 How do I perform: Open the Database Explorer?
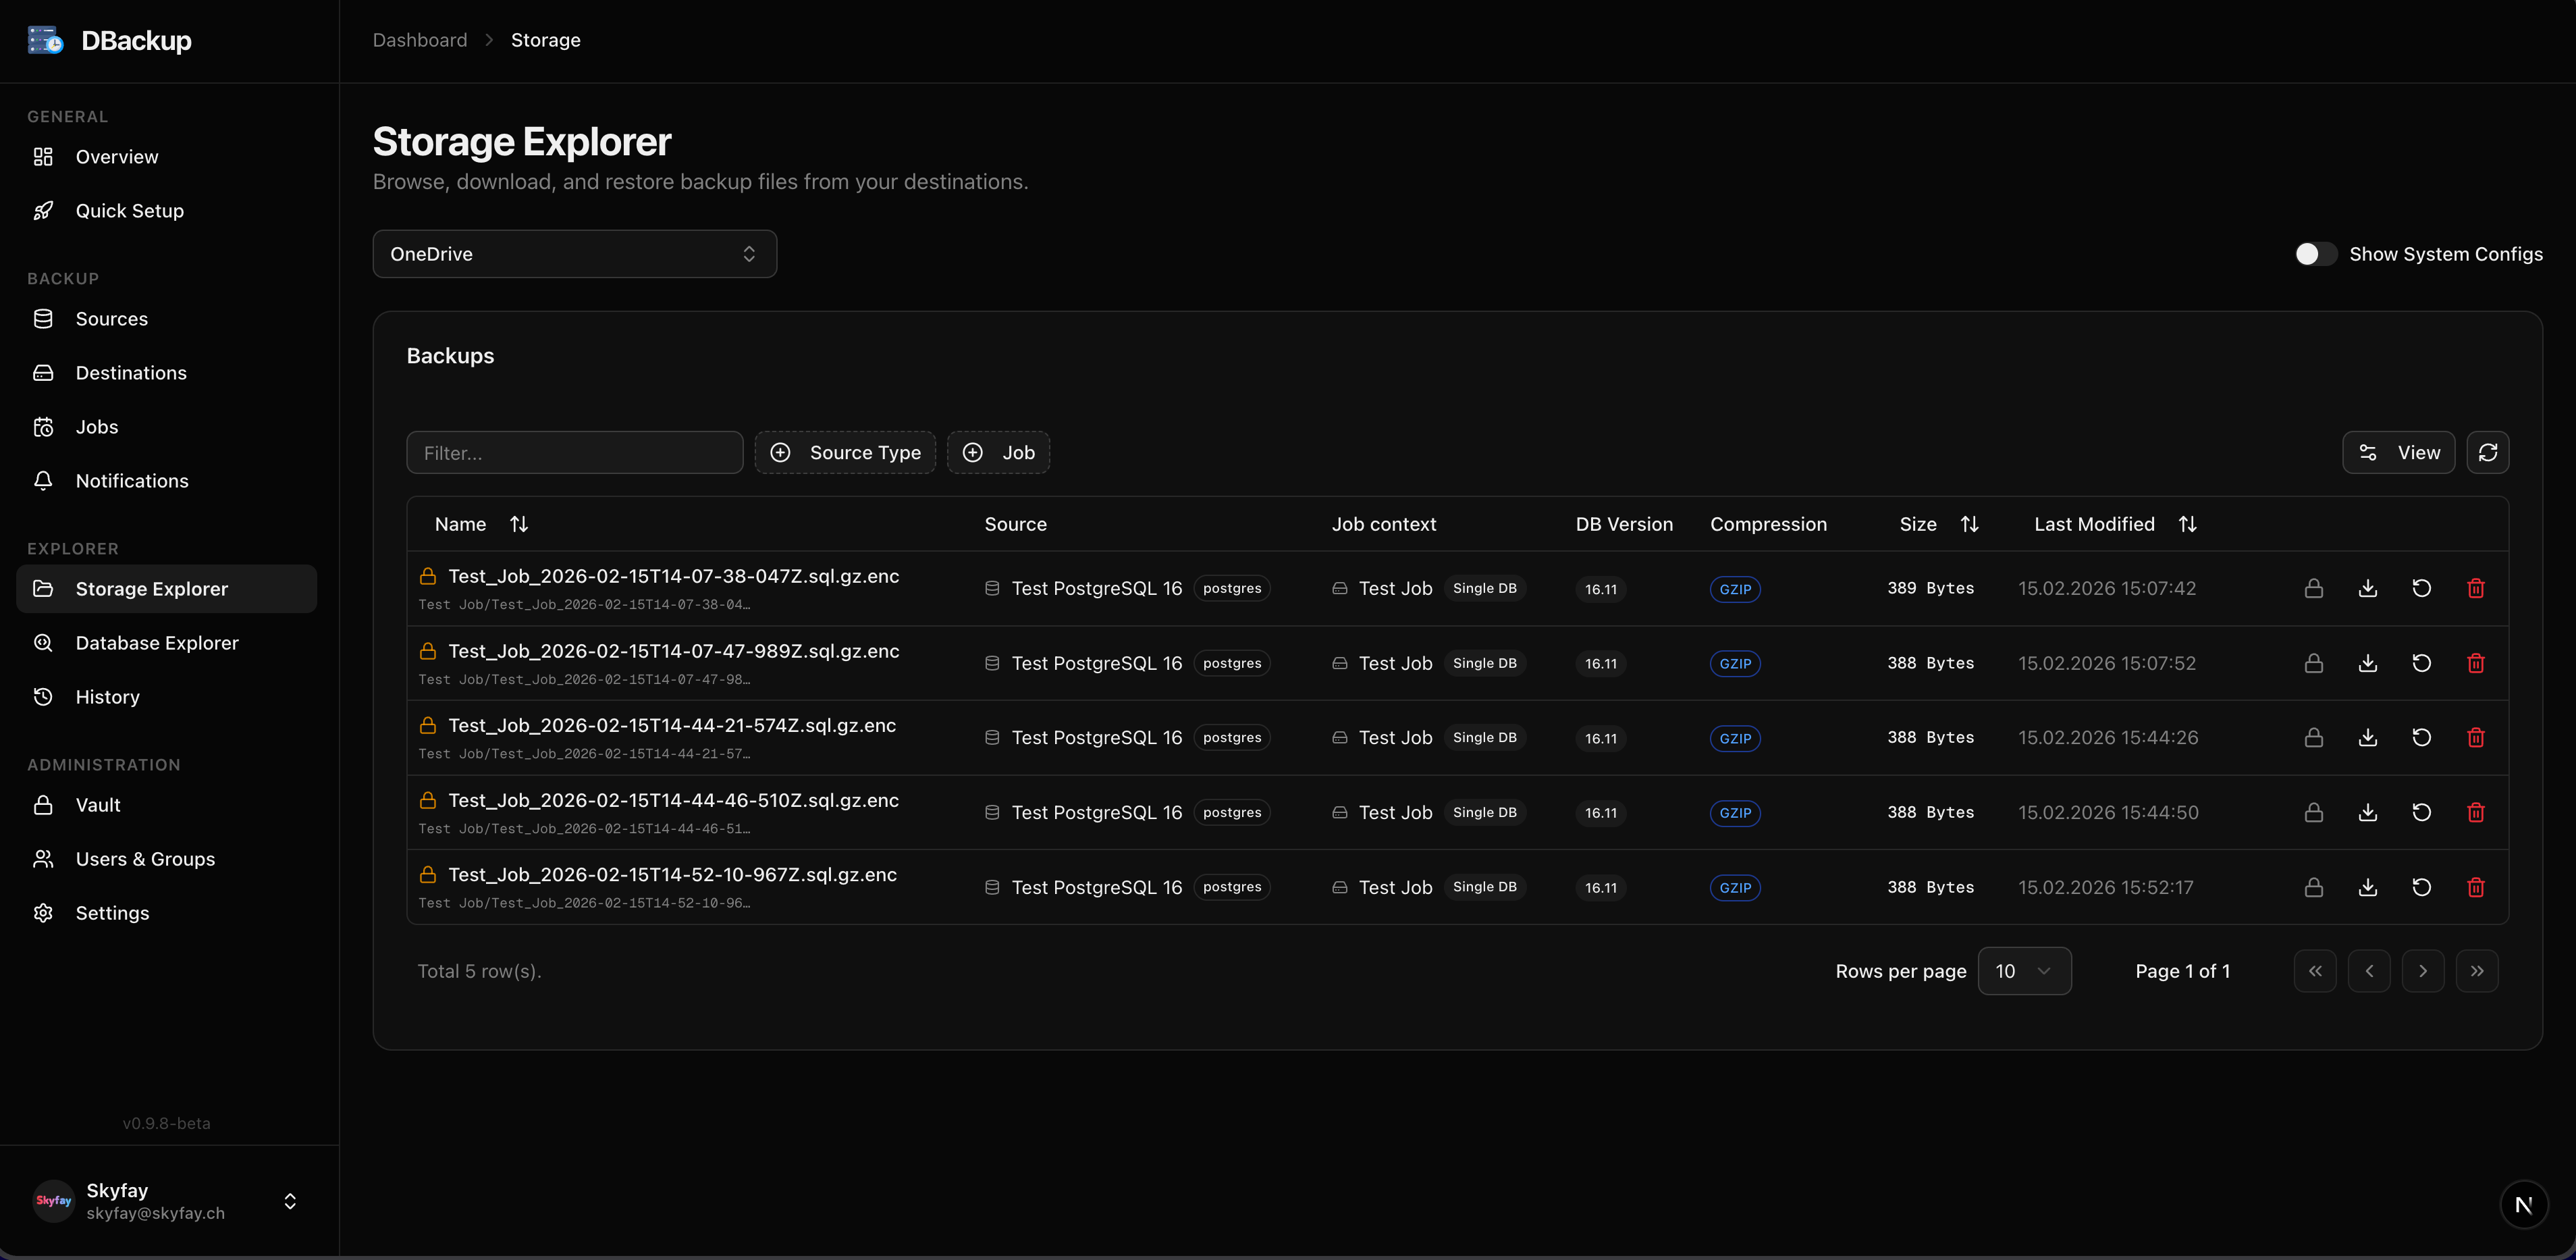click(x=157, y=642)
